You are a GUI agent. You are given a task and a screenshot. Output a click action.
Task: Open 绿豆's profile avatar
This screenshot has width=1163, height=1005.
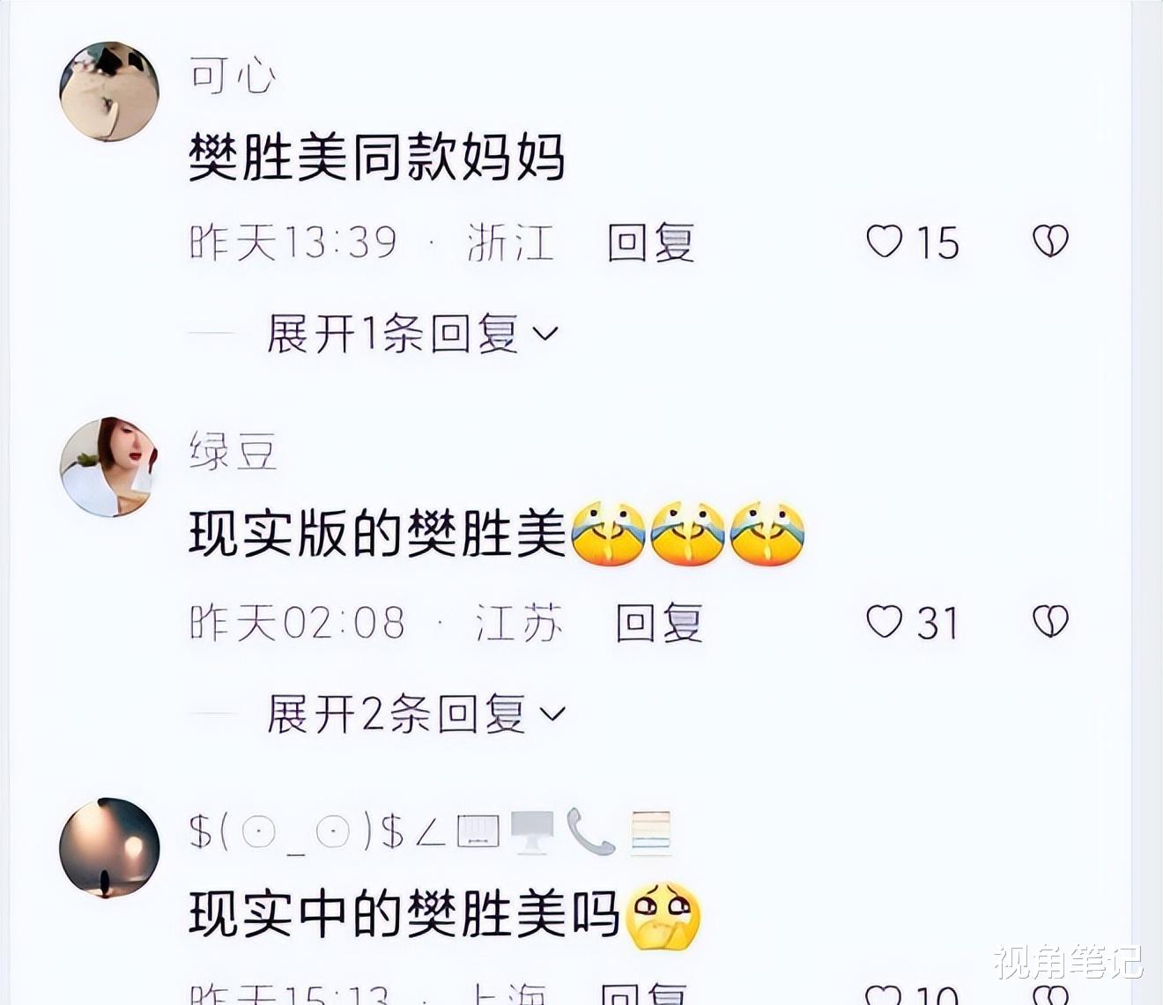click(109, 467)
